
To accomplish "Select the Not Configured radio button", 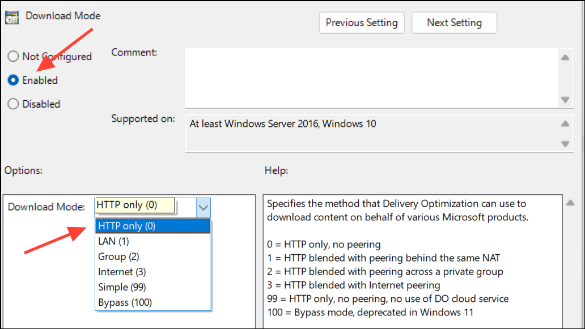I will [x=13, y=56].
